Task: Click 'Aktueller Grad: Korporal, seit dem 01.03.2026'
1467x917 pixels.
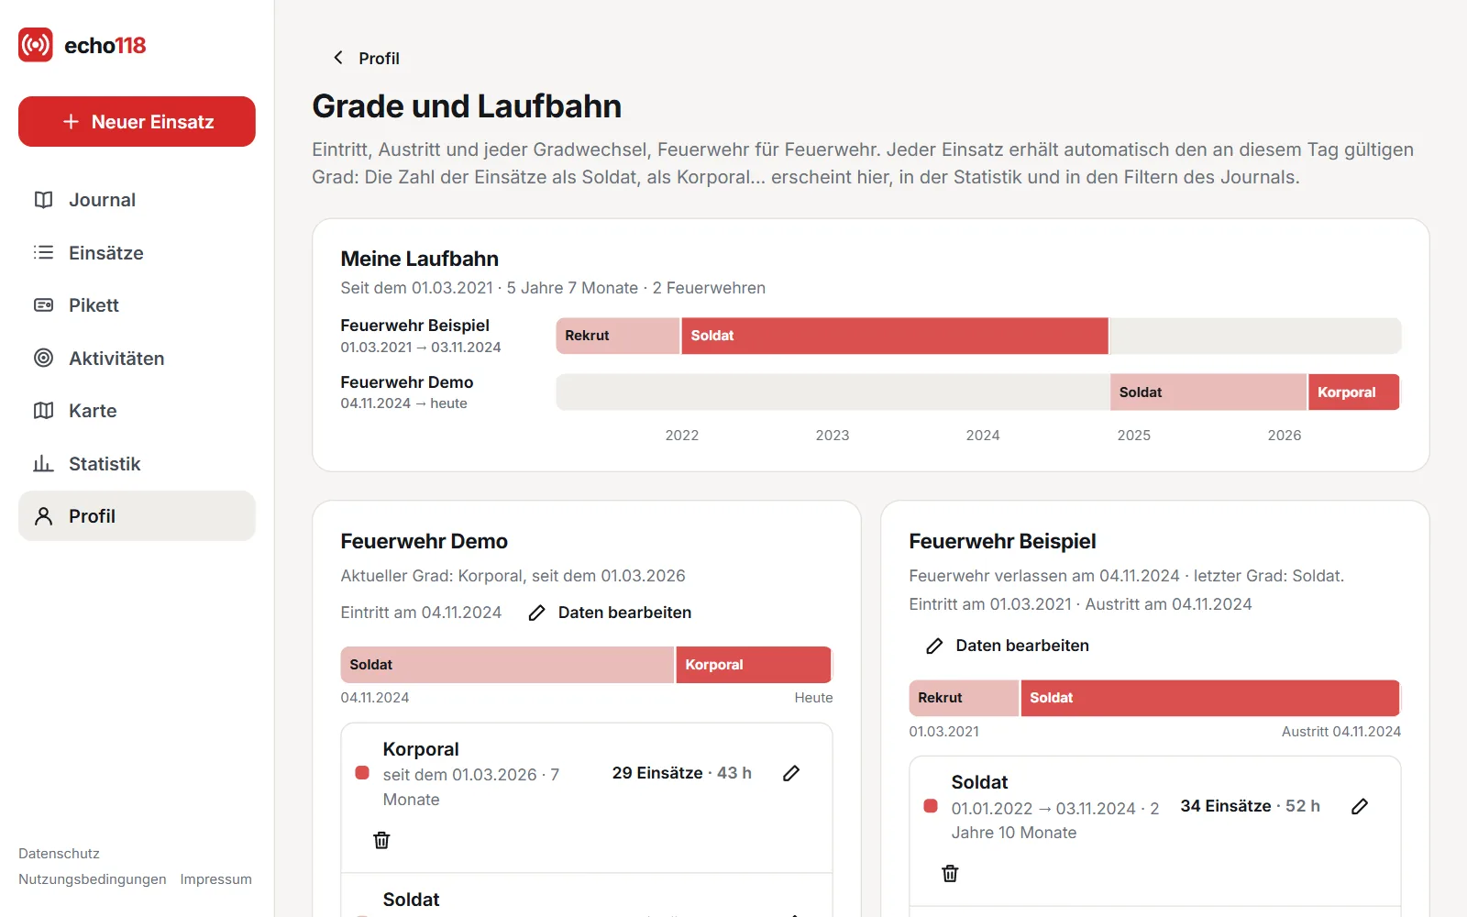Action: click(x=513, y=576)
